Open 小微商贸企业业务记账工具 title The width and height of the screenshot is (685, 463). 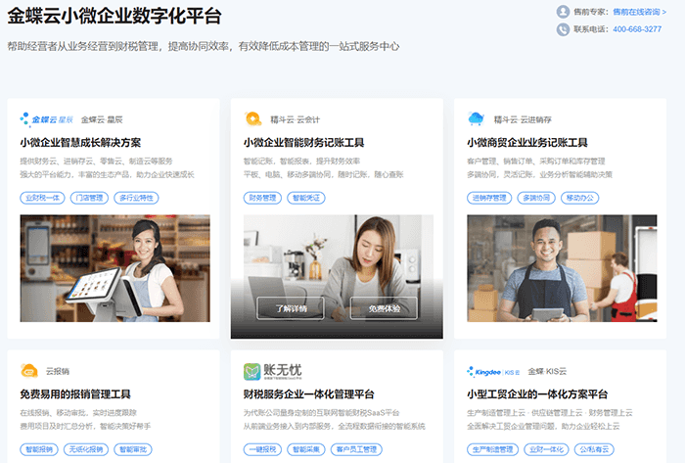(x=527, y=142)
